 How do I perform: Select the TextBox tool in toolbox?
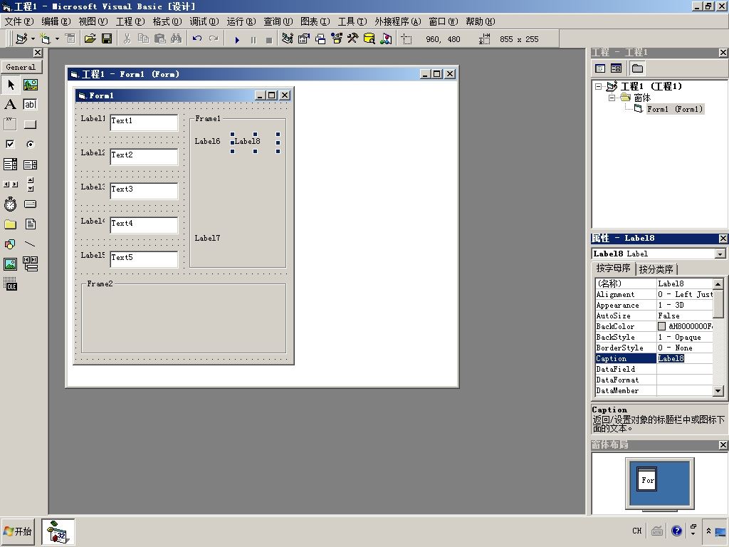point(30,104)
